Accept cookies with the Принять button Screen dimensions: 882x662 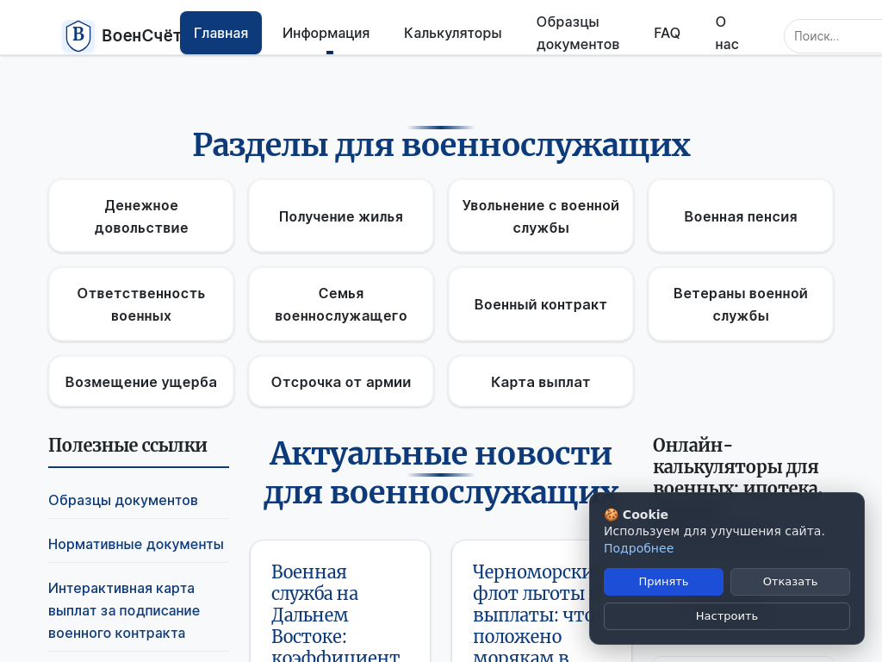coord(663,582)
